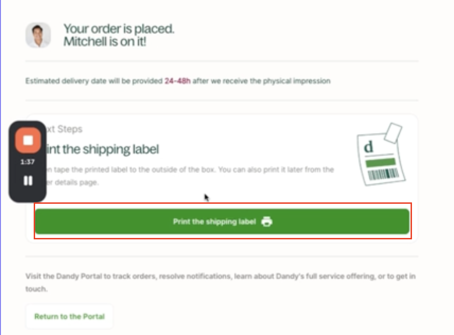454x335 pixels.
Task: Click the 1:37 recording timer
Action: click(x=28, y=162)
